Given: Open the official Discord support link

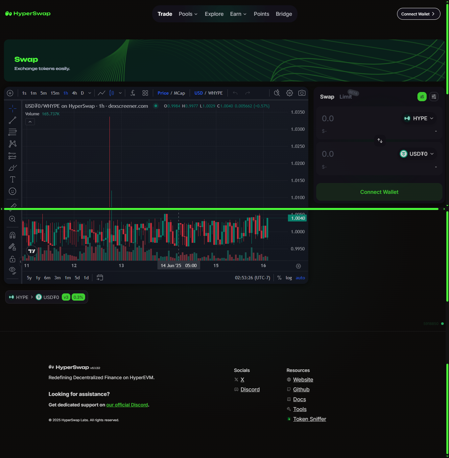Looking at the screenshot, I should [127, 405].
